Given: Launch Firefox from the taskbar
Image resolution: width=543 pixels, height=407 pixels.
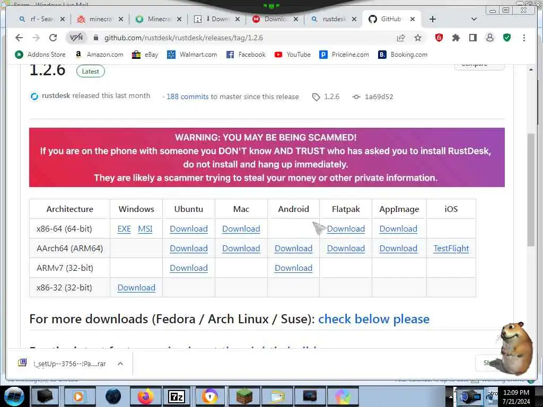Looking at the screenshot, I should [146, 396].
